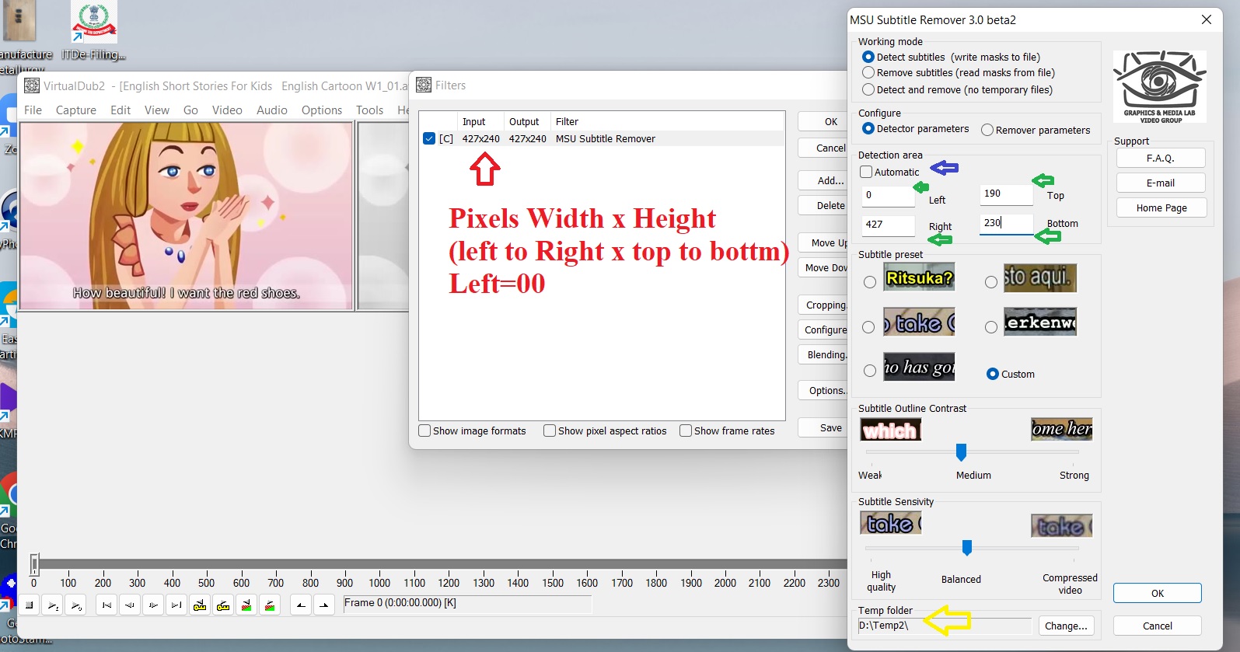
Task: Click Change... to pick temp folder
Action: tap(1066, 626)
